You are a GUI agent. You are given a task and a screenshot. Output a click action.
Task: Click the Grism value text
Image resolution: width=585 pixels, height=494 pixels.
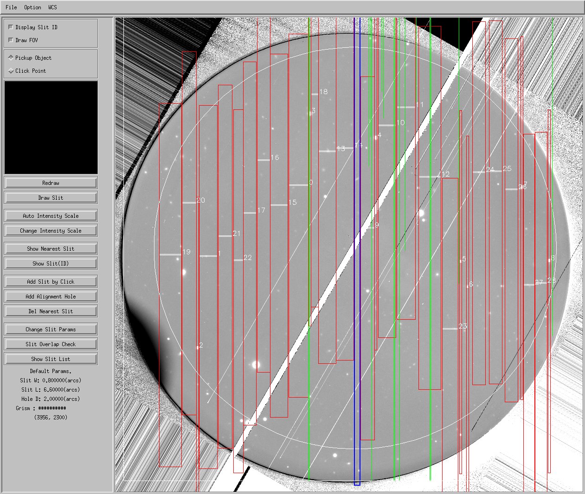pyautogui.click(x=52, y=408)
